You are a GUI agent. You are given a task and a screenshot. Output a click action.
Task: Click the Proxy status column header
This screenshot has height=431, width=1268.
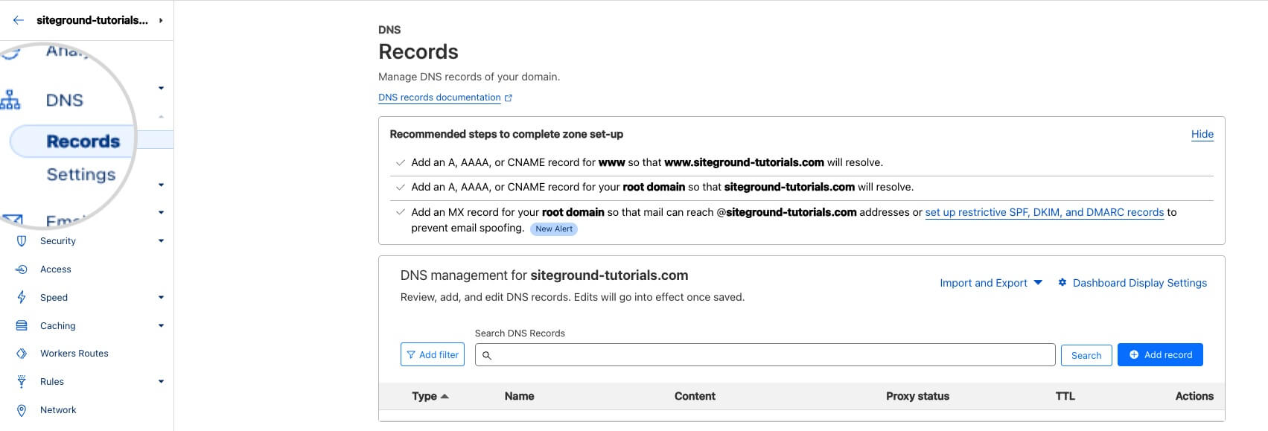917,396
